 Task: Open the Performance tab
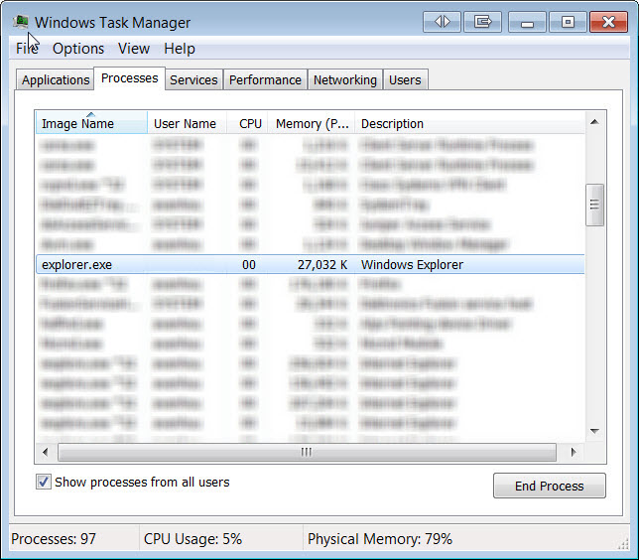coord(265,80)
